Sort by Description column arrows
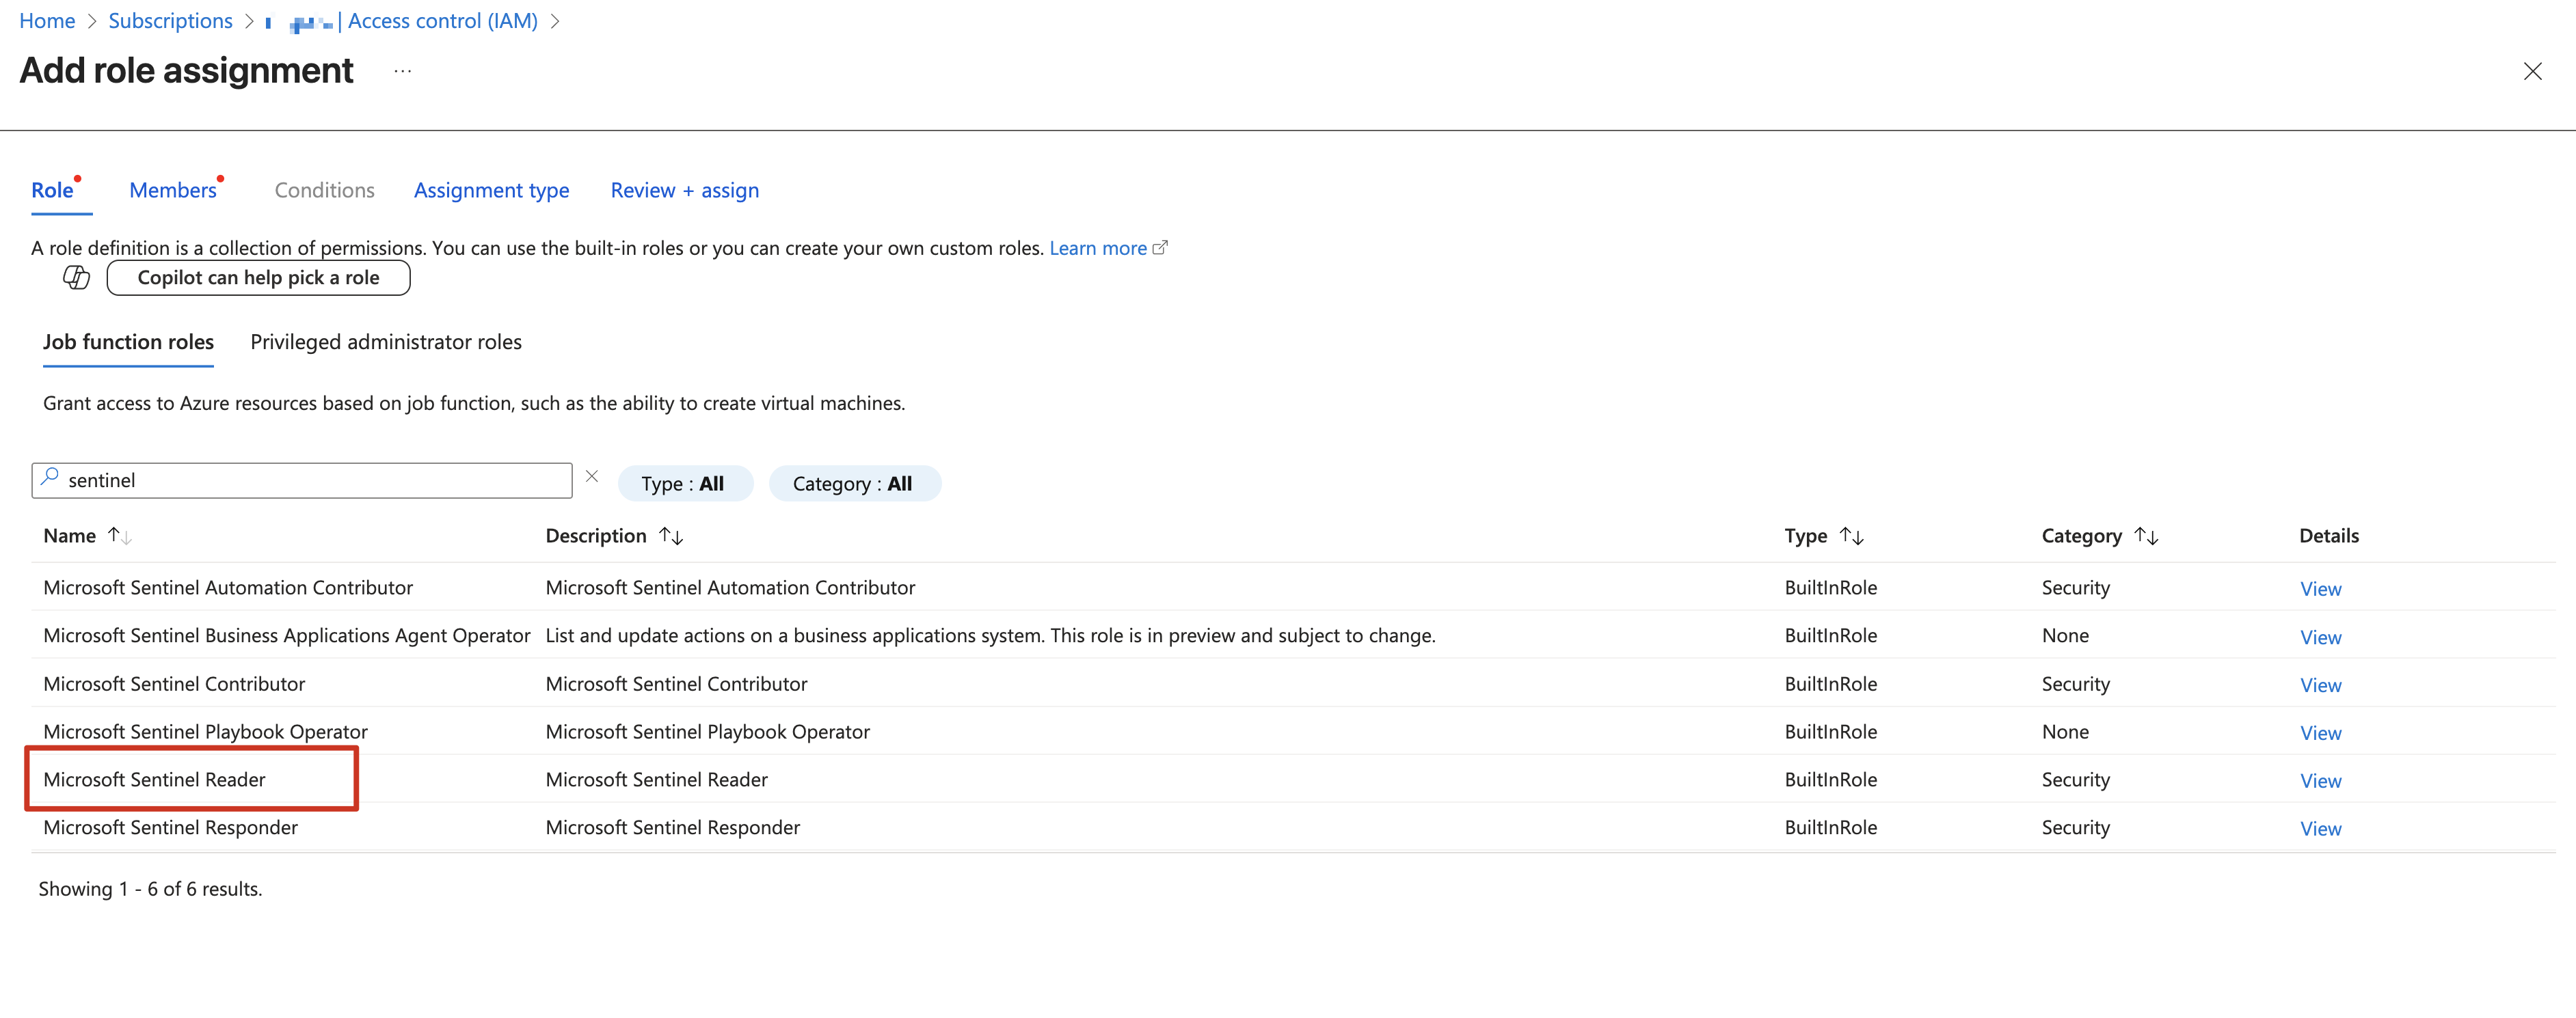This screenshot has height=1018, width=2576. pyautogui.click(x=671, y=536)
